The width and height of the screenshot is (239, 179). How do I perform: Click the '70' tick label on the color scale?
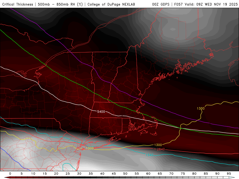171,174
